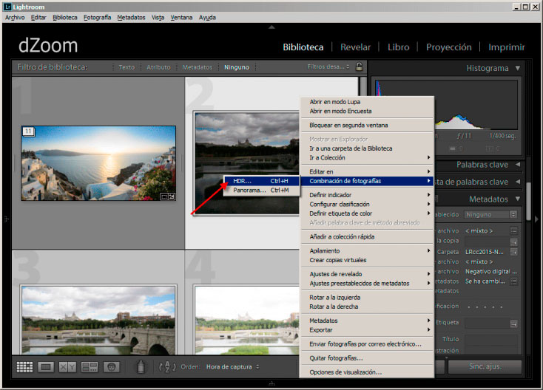Click the Sinc. ajus. button

coord(485,366)
